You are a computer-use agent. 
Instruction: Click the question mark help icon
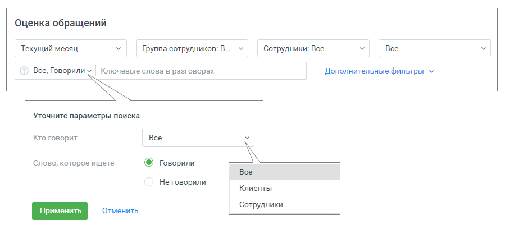point(24,71)
